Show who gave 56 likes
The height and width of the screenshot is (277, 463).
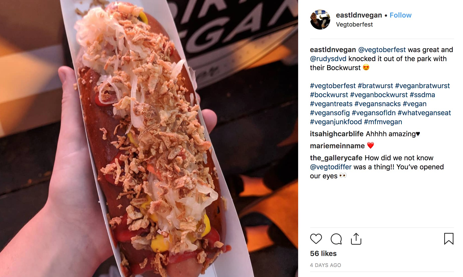(x=323, y=253)
